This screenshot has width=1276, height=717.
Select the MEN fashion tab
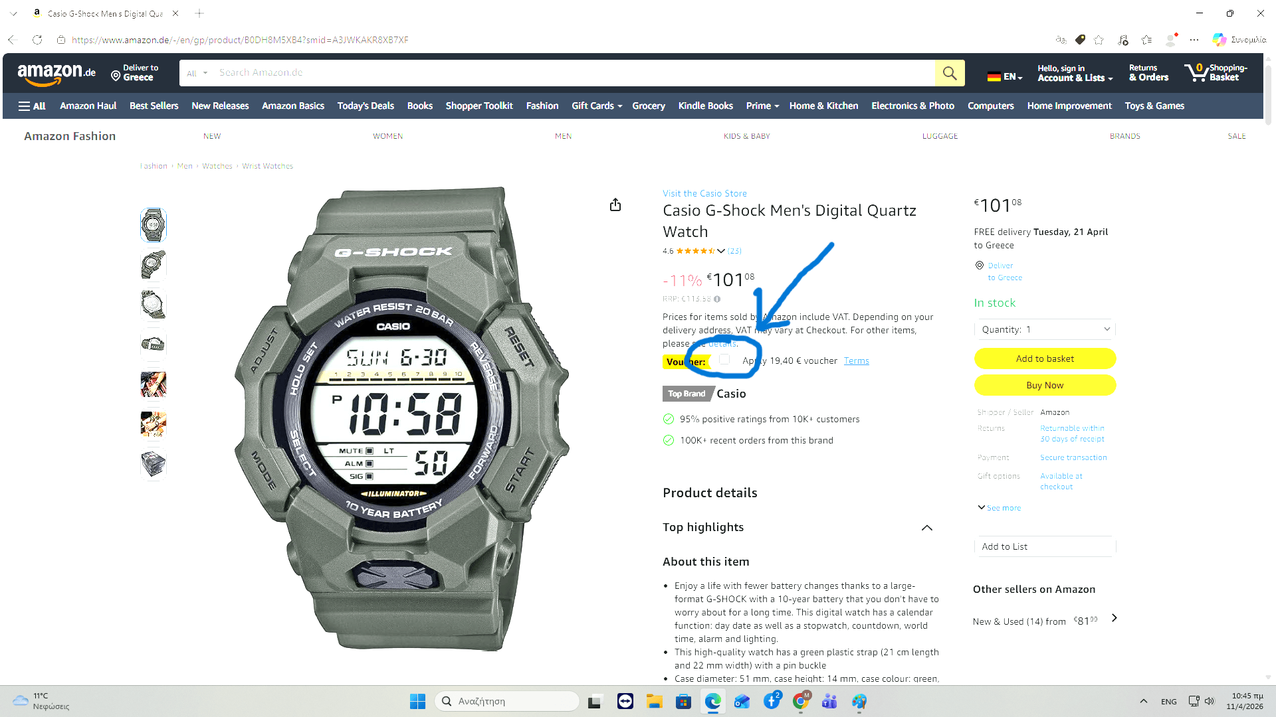pyautogui.click(x=563, y=136)
